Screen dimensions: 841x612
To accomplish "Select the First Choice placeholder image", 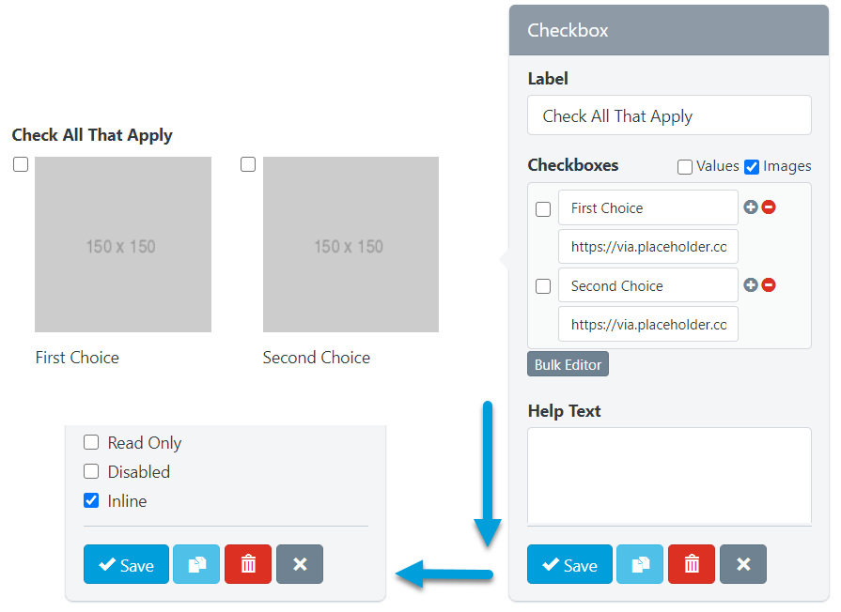I will [x=123, y=245].
